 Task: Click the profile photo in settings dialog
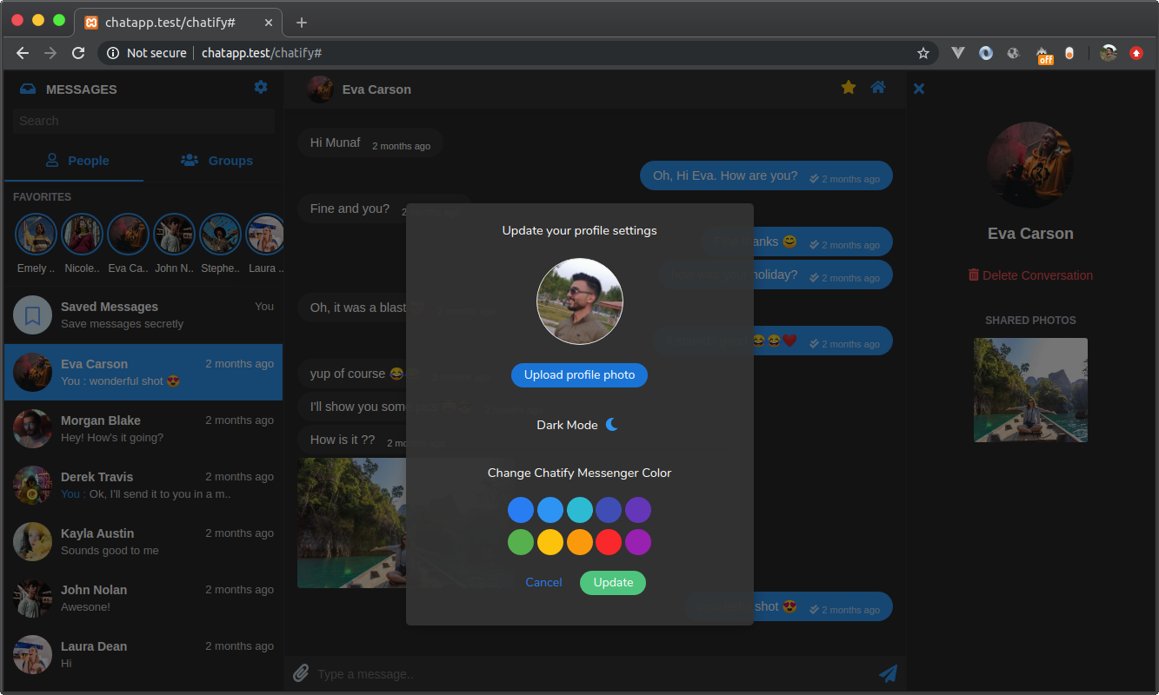pyautogui.click(x=580, y=301)
